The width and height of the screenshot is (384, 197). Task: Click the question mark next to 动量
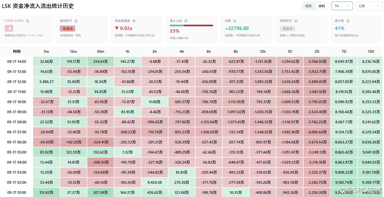click(x=235, y=21)
